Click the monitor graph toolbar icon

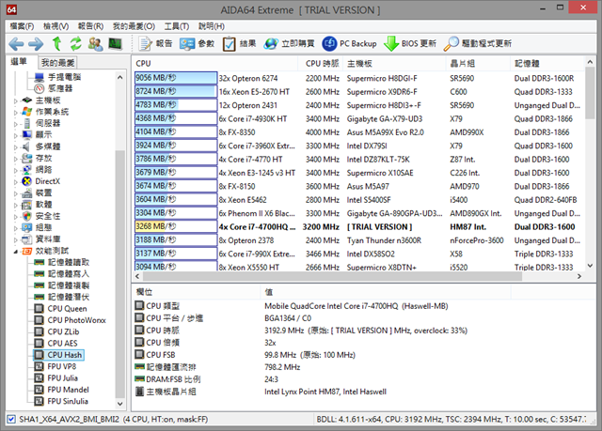coord(115,44)
